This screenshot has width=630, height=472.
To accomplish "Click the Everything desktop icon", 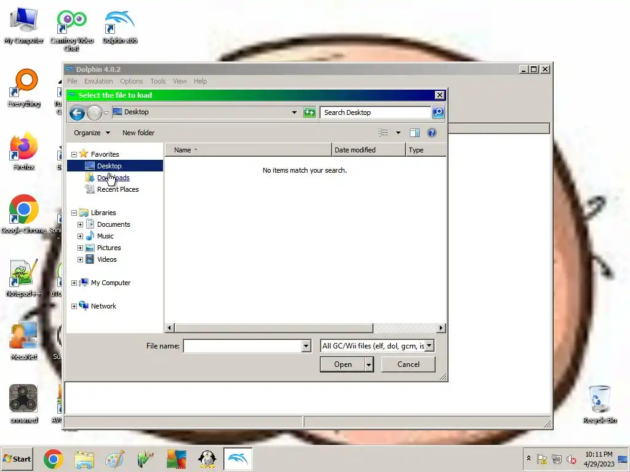I will coord(24,87).
